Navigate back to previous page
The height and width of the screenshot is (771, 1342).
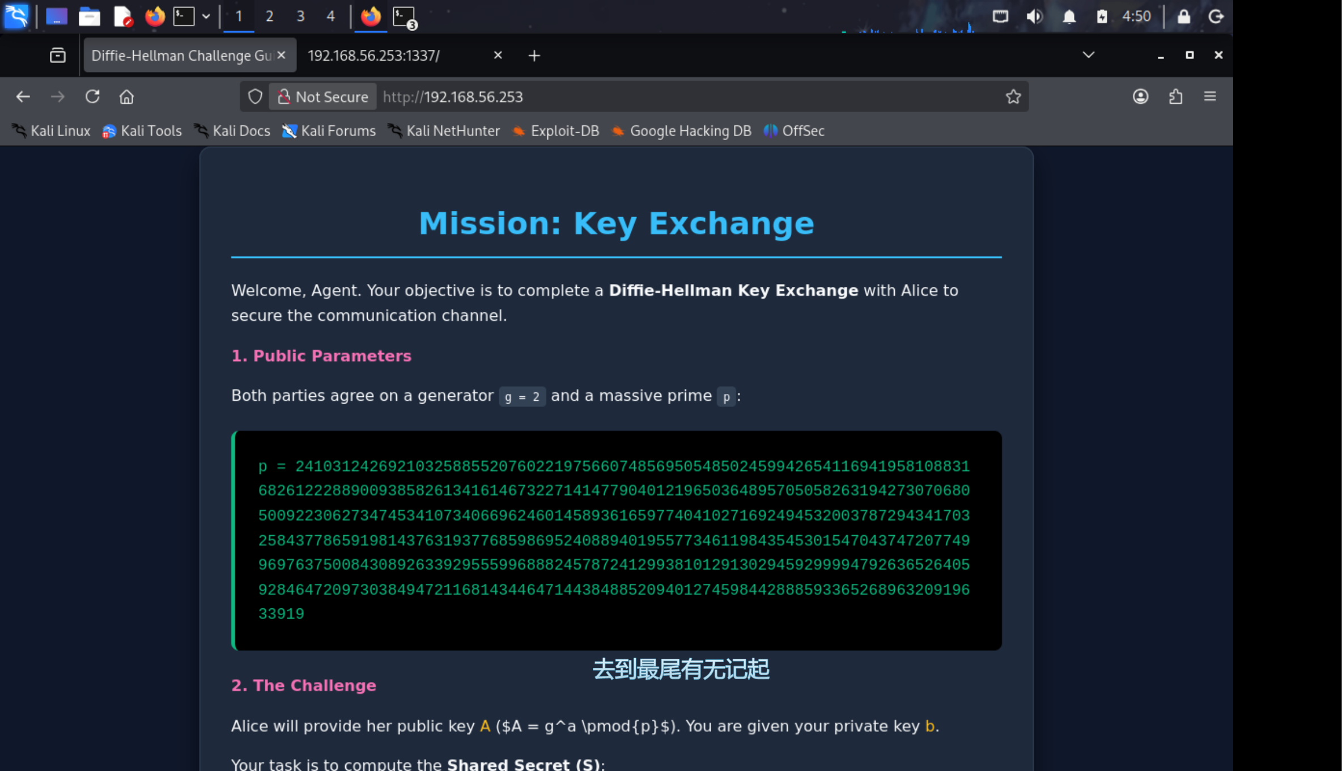pos(23,97)
